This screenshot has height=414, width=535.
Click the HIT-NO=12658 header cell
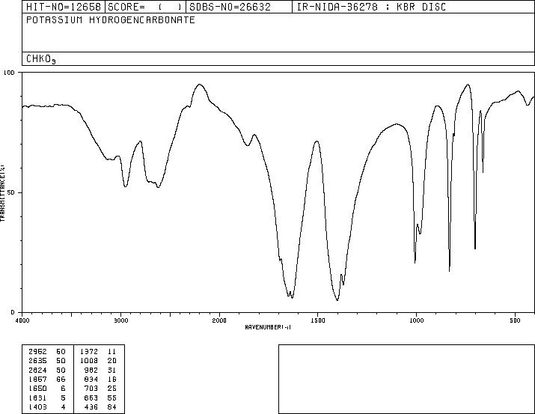point(64,7)
